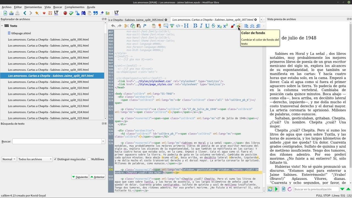Click the heading H icon
352x198 pixels.
(x=186, y=26)
